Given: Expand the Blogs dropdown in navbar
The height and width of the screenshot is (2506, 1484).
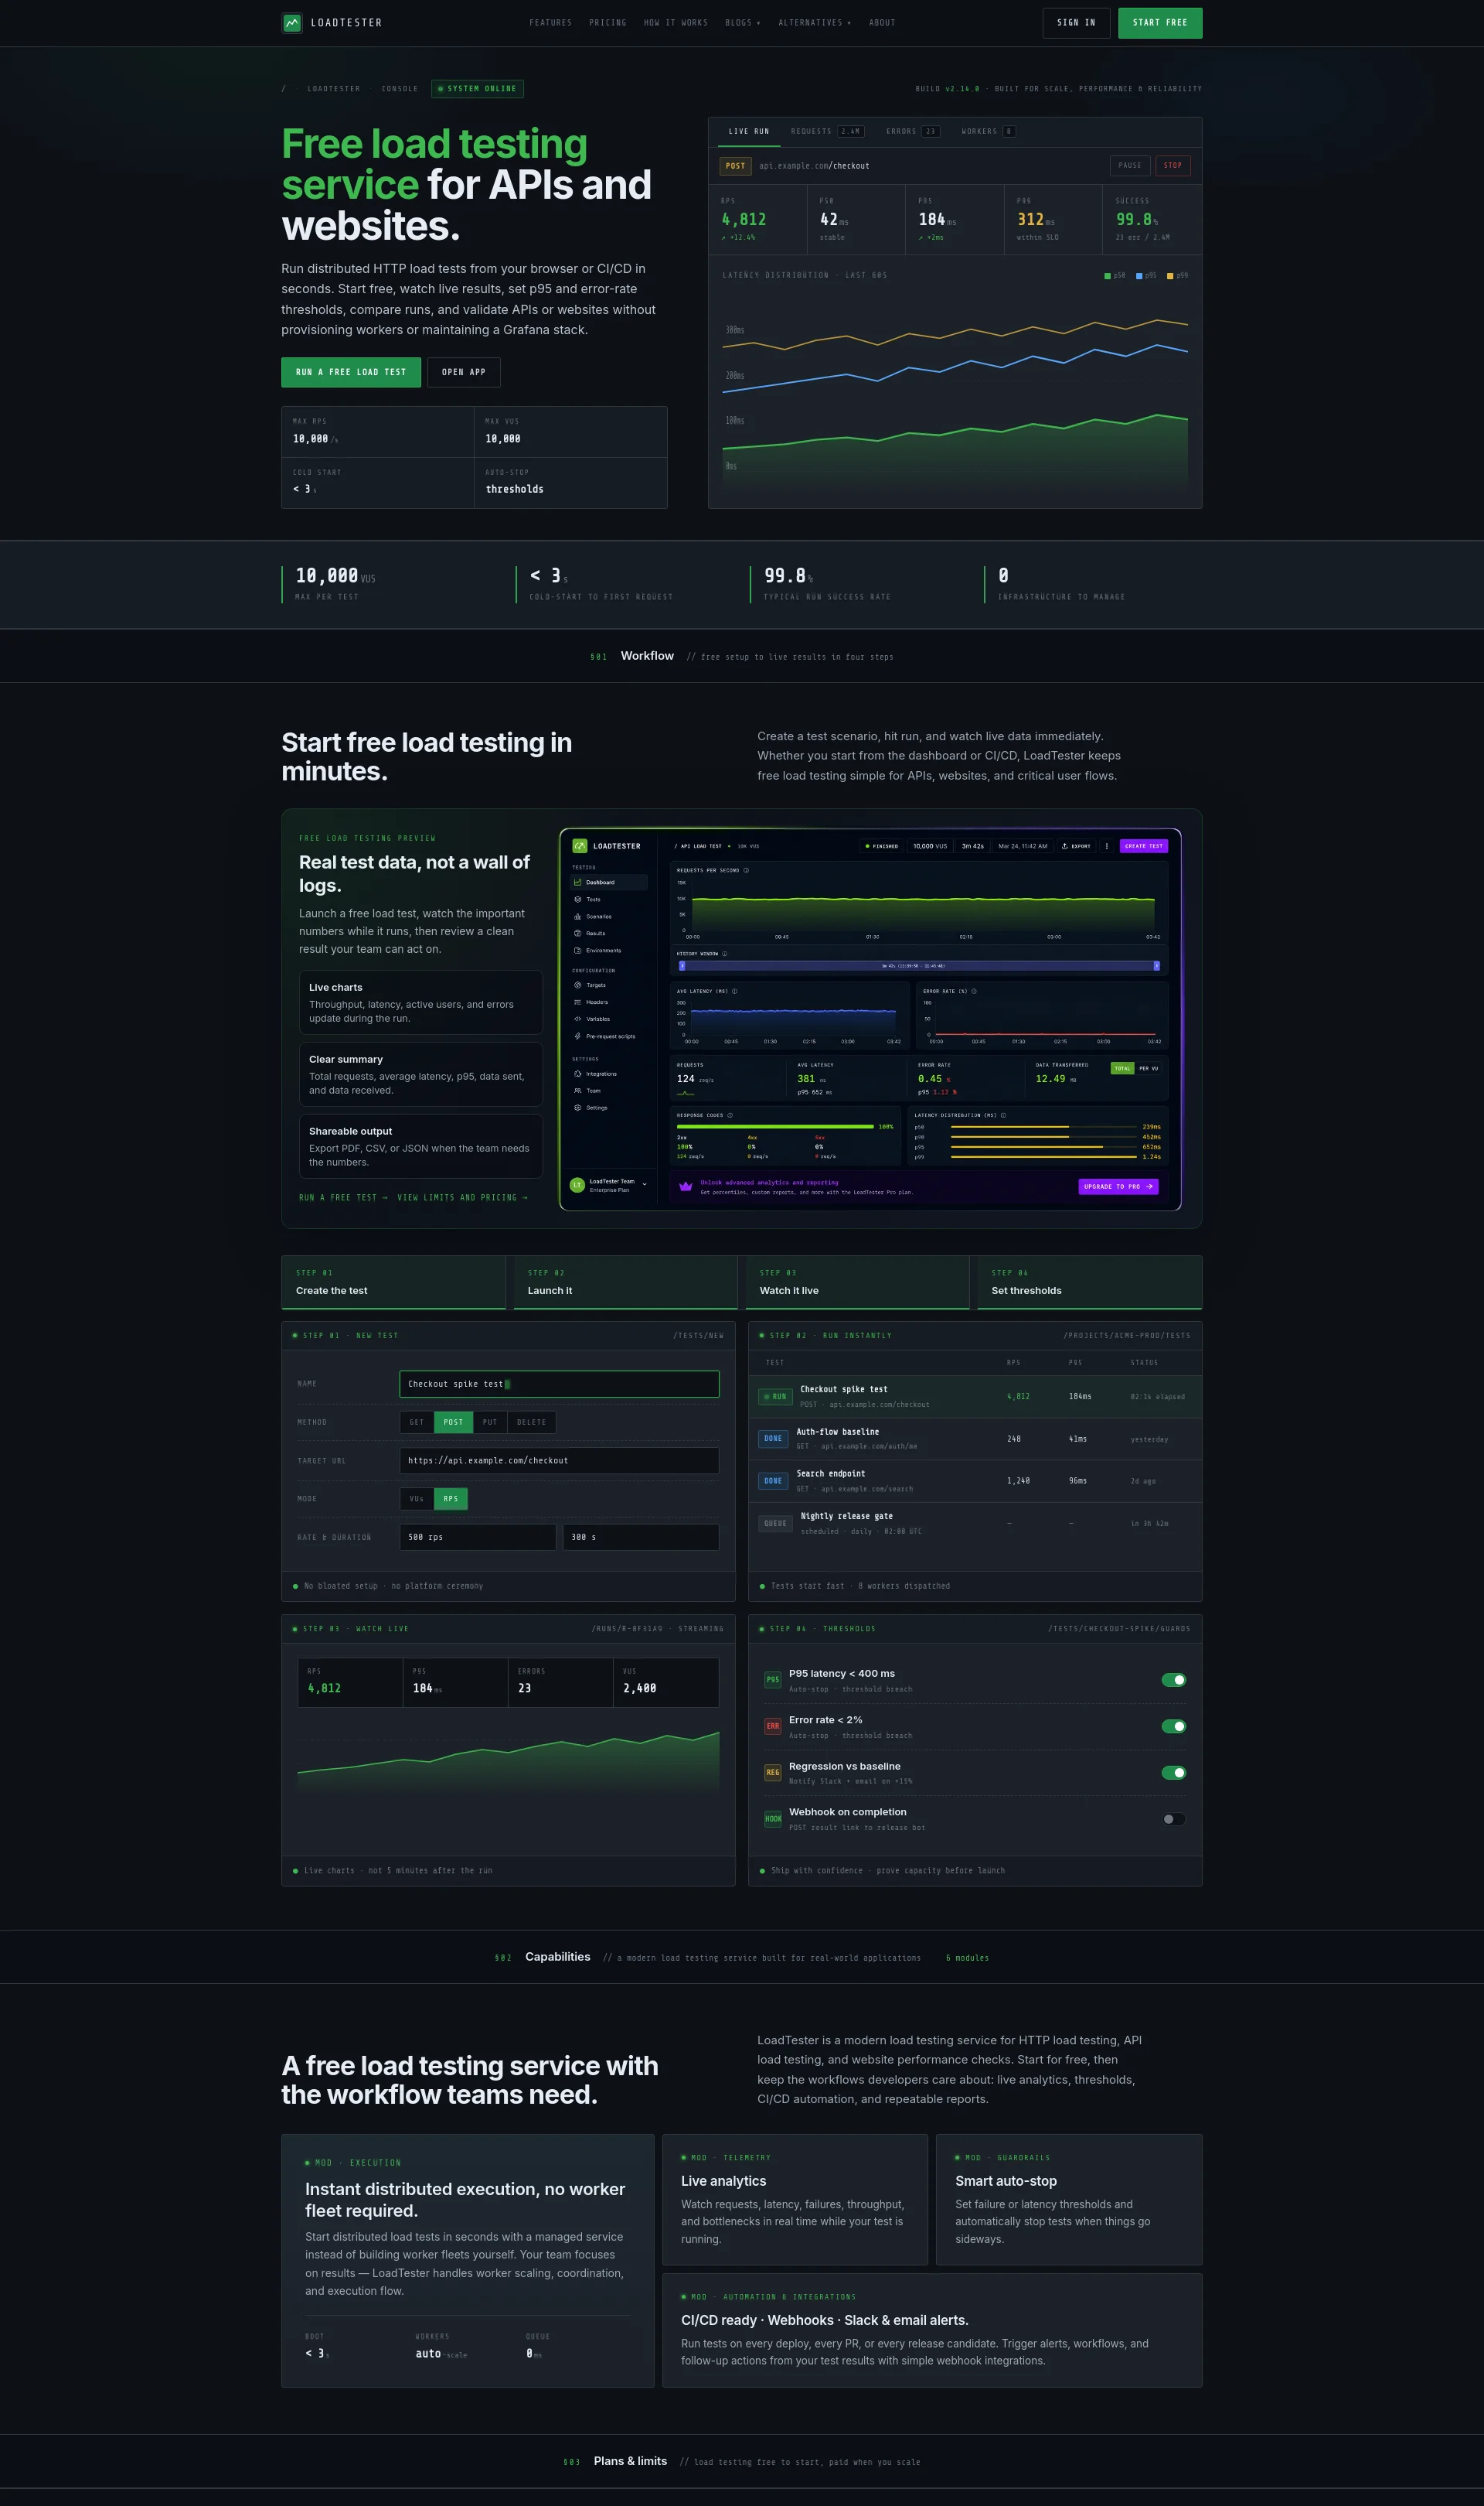Looking at the screenshot, I should point(743,23).
